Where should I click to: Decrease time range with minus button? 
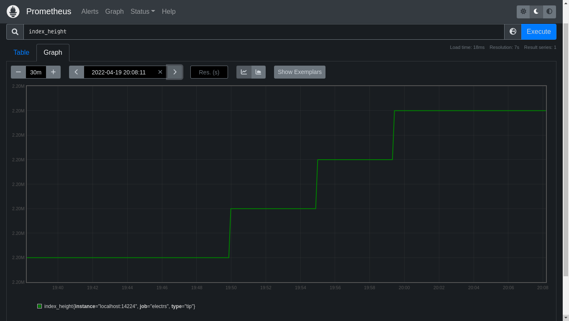tap(18, 72)
